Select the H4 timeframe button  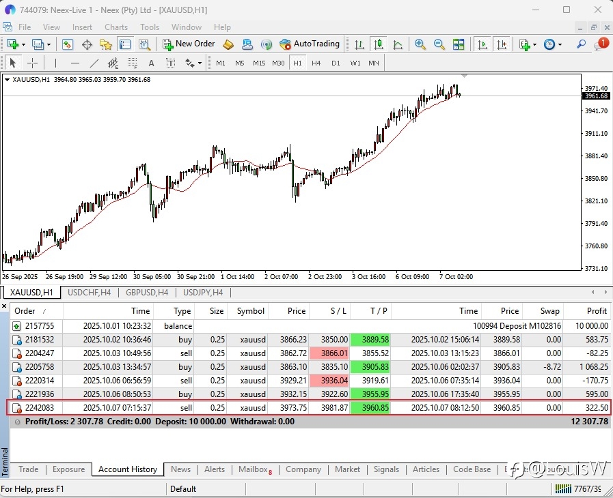pos(316,63)
